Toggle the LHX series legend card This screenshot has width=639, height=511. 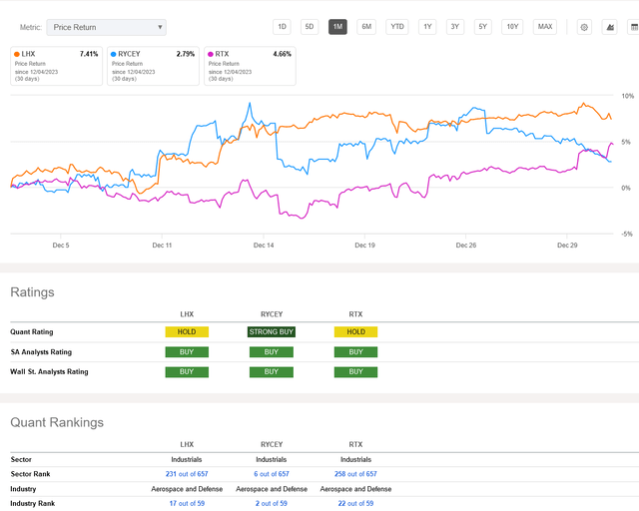[x=56, y=66]
